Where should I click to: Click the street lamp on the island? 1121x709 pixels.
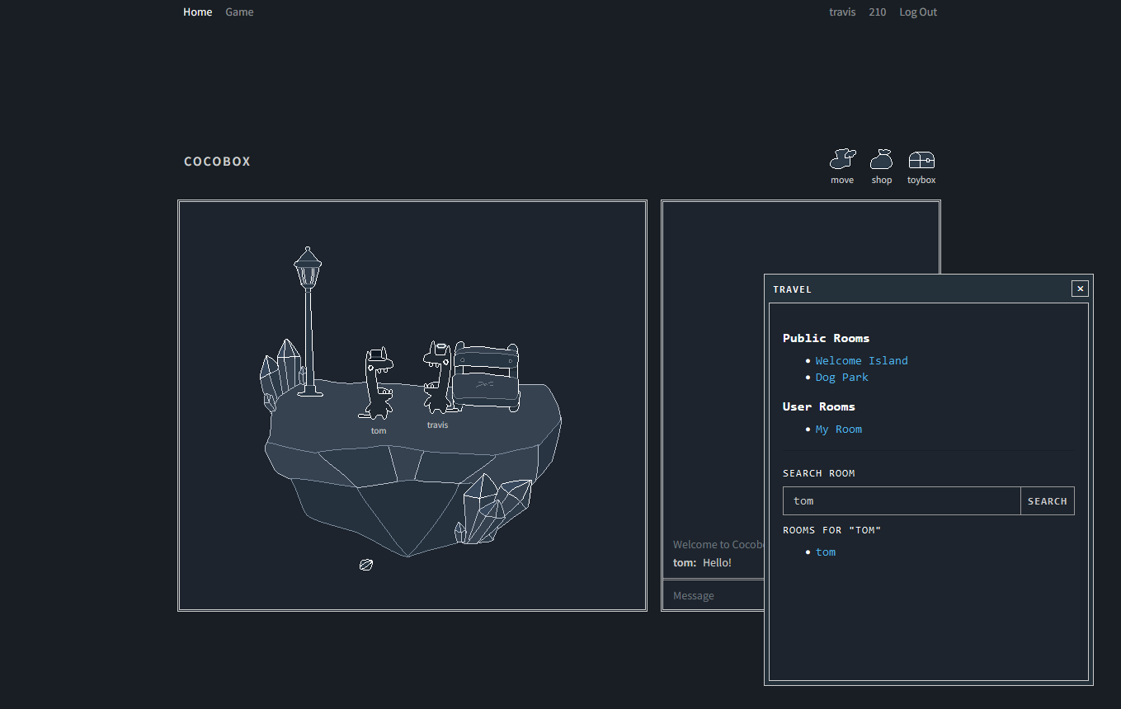click(x=308, y=322)
